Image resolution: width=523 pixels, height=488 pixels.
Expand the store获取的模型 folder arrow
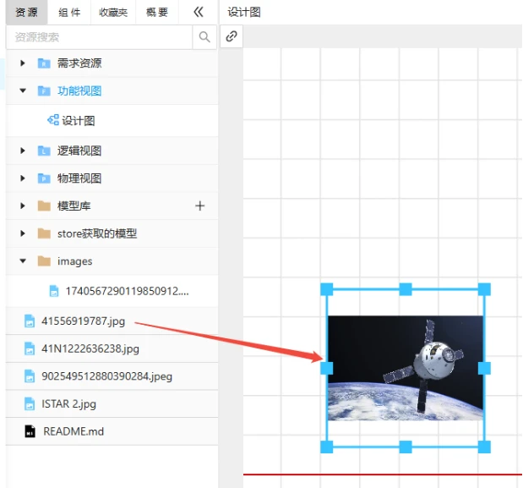tap(23, 233)
